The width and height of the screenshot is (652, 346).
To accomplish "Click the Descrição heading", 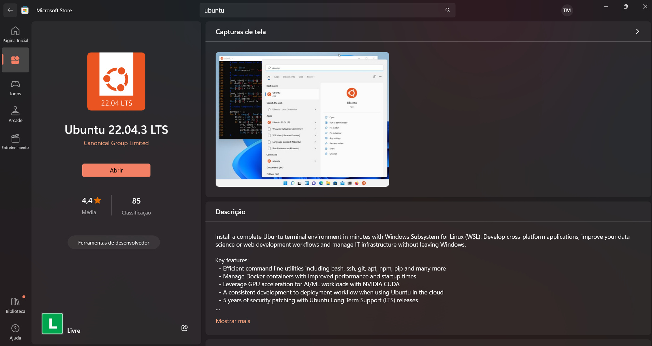I will [x=231, y=212].
